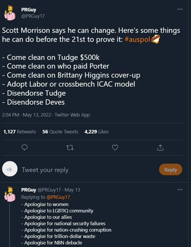
Task: Open the #auspol hashtag link
Action: tap(137, 40)
